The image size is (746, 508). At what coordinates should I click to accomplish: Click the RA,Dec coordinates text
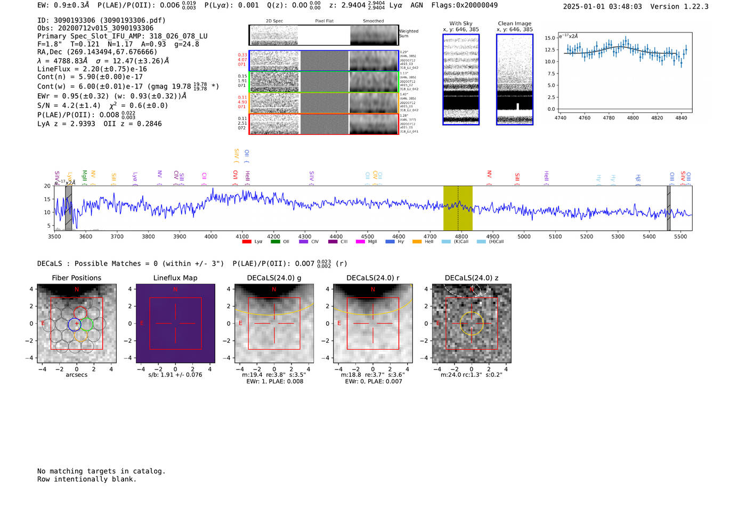(x=98, y=52)
